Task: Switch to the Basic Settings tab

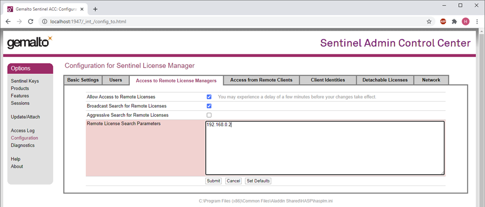Action: 83,80
